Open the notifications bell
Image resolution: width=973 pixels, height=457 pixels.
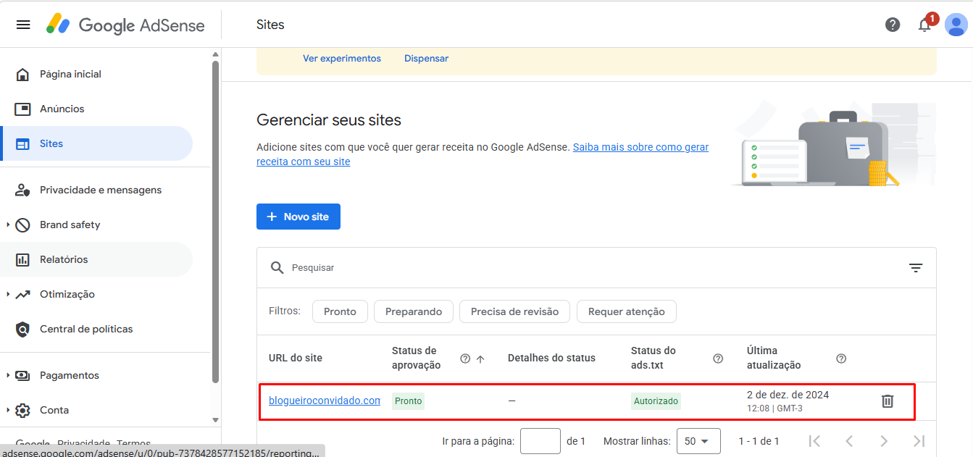924,25
